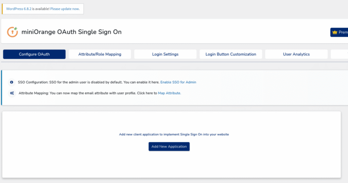Click the gears icon beside Attribute Mapping
Image resolution: width=348 pixels, height=183 pixels.
point(12,93)
